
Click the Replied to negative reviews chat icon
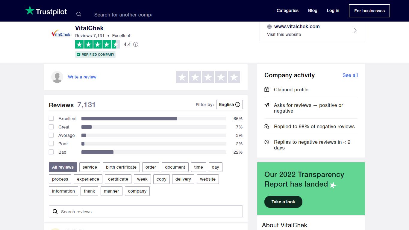coord(267,126)
